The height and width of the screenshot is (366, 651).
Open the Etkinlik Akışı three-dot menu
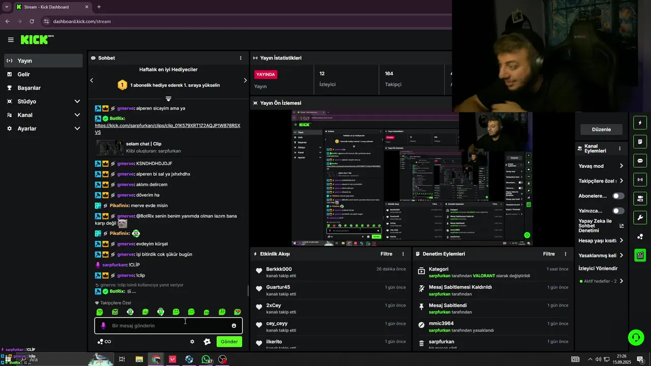click(x=403, y=254)
